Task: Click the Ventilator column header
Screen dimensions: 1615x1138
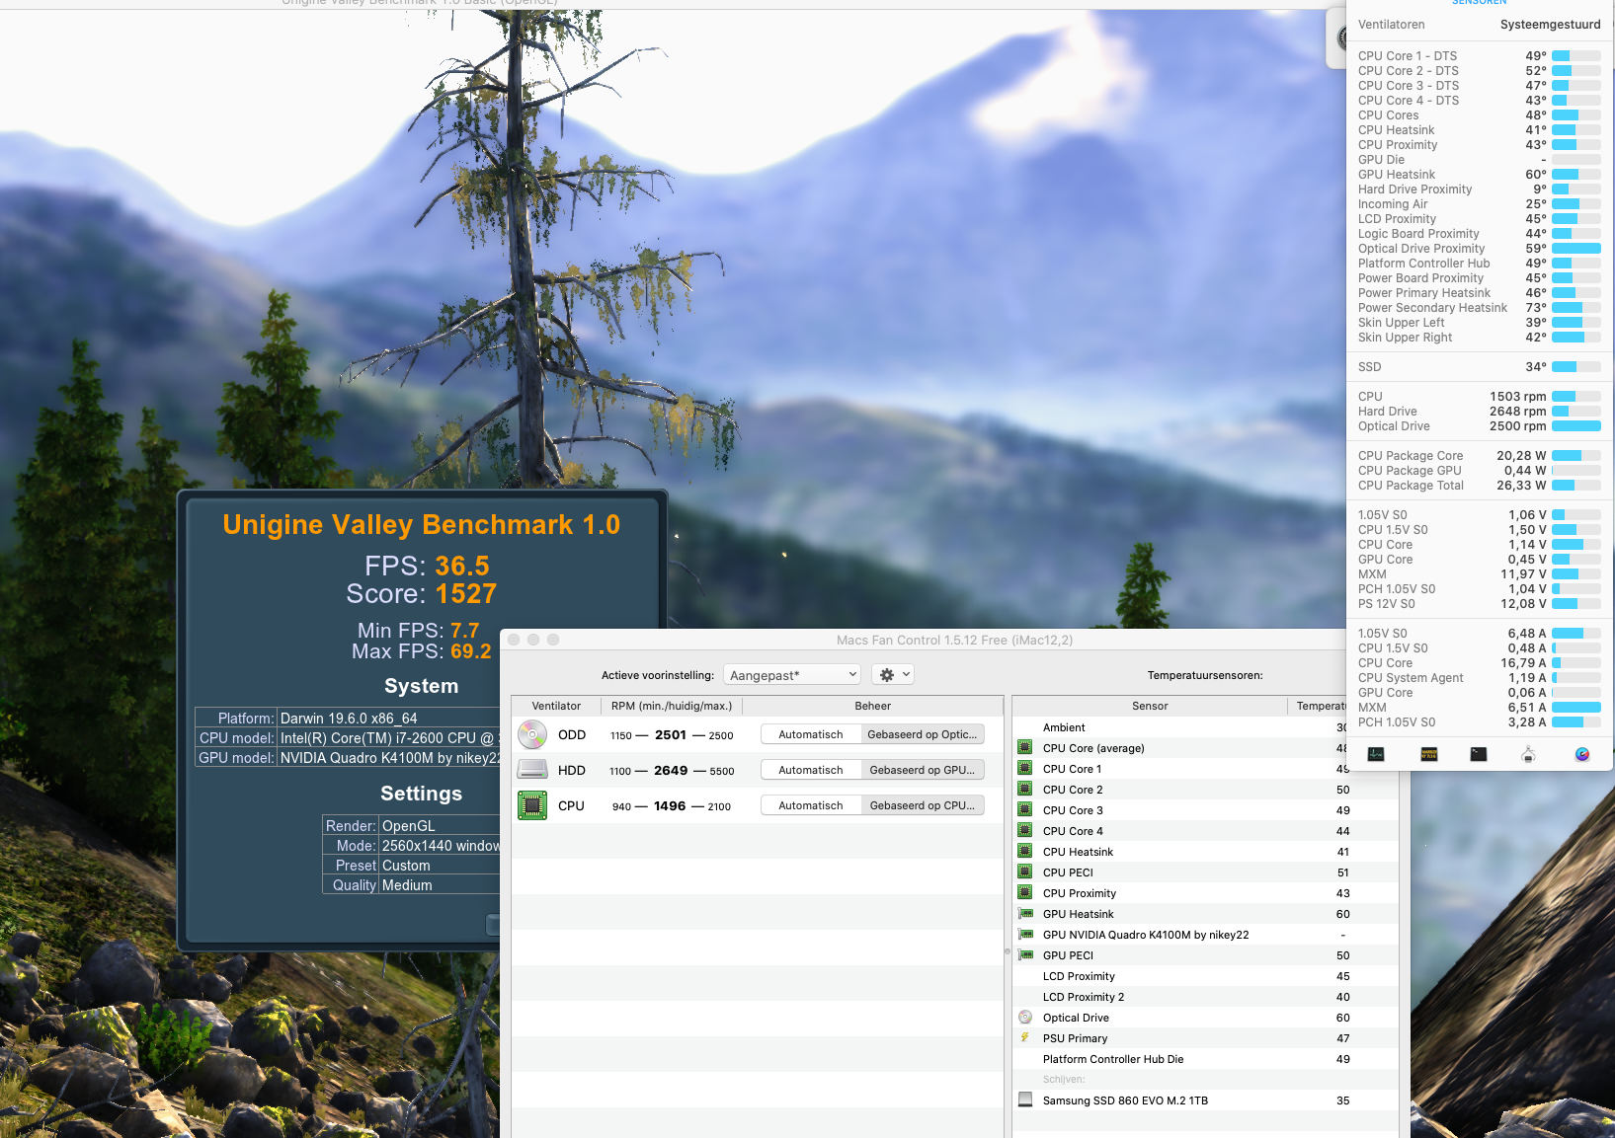Action: point(556,706)
